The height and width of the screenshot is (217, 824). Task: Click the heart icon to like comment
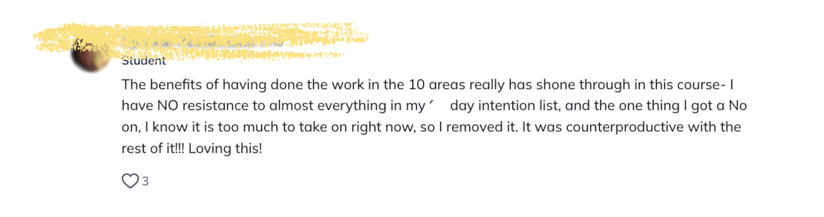[130, 181]
